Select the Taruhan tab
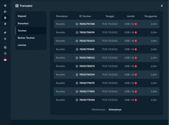 31,31
